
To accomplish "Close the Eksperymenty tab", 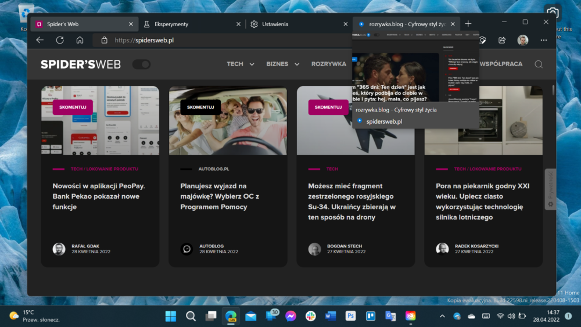I will [238, 24].
